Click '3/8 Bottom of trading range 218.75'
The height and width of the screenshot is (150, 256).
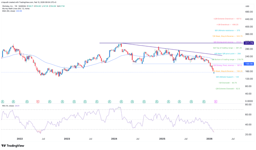pyautogui.click(x=227, y=60)
